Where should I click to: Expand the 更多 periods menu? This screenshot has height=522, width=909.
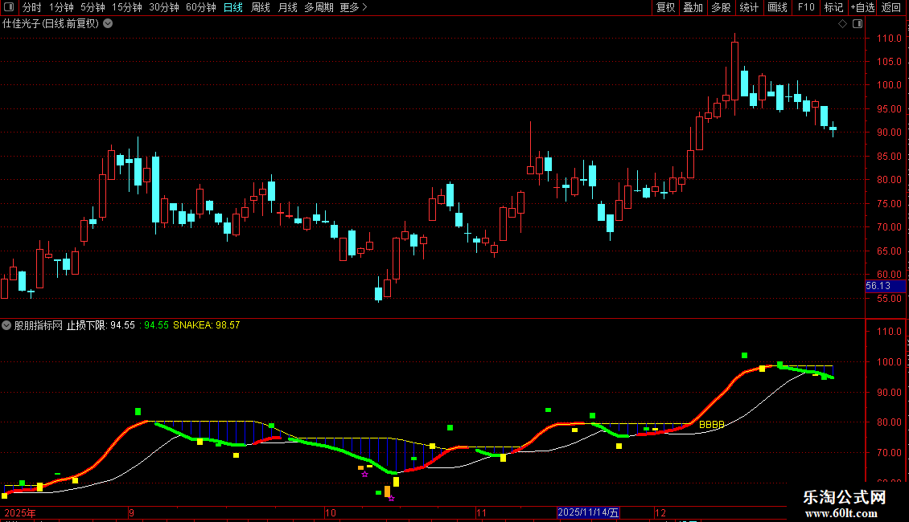click(x=353, y=7)
